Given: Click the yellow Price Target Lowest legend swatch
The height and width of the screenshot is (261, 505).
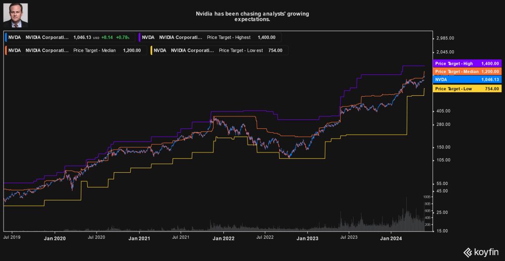Looking at the screenshot, I should (x=151, y=50).
